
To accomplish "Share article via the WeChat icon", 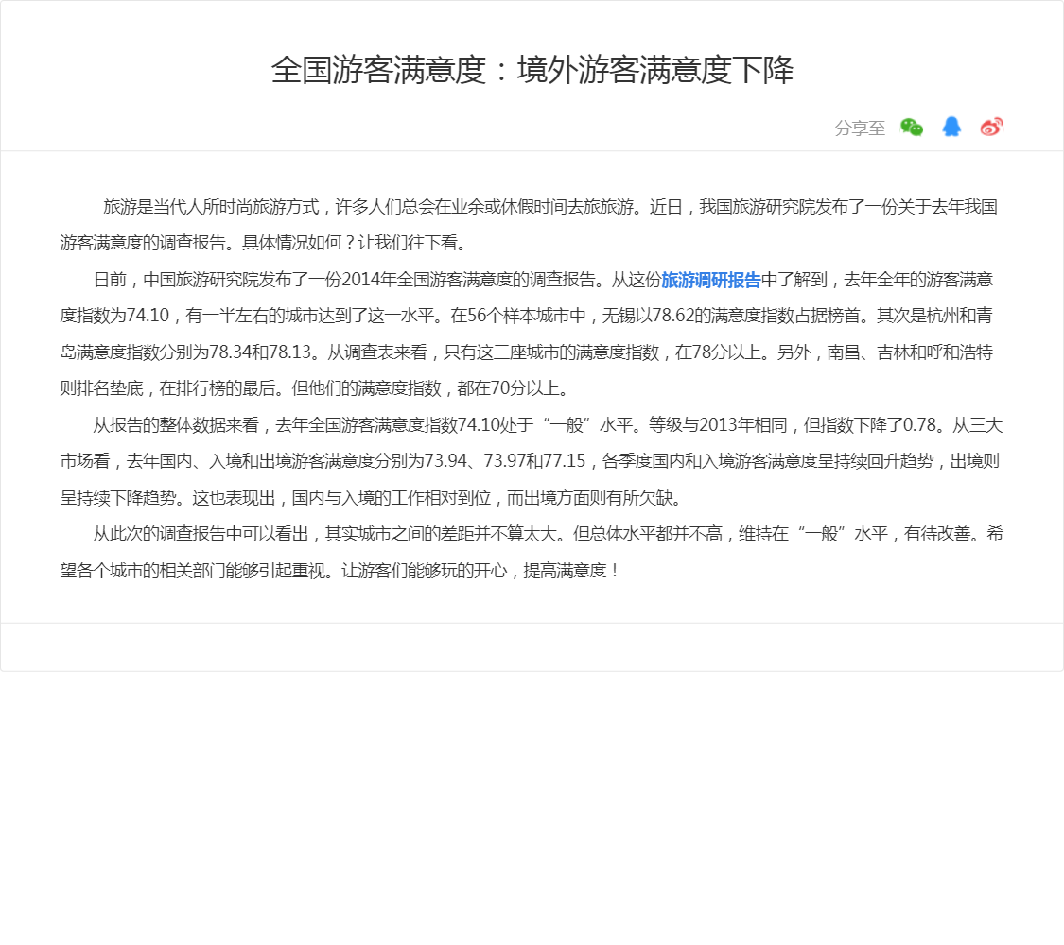I will [x=912, y=128].
